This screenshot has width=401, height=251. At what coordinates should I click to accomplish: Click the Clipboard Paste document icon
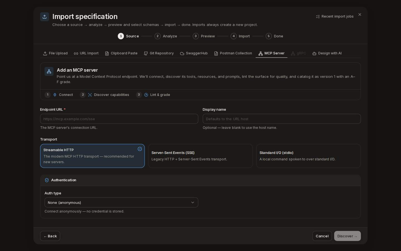(x=107, y=54)
